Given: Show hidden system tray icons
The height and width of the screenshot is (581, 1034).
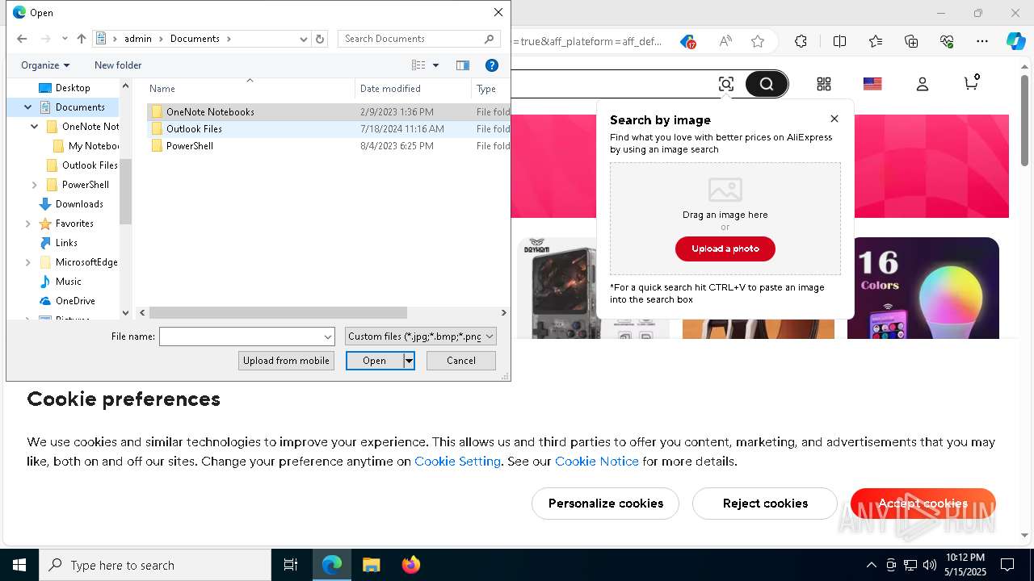Looking at the screenshot, I should coord(871,565).
